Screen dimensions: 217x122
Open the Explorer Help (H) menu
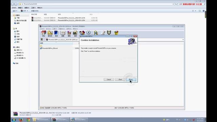pyautogui.click(x=40, y=8)
